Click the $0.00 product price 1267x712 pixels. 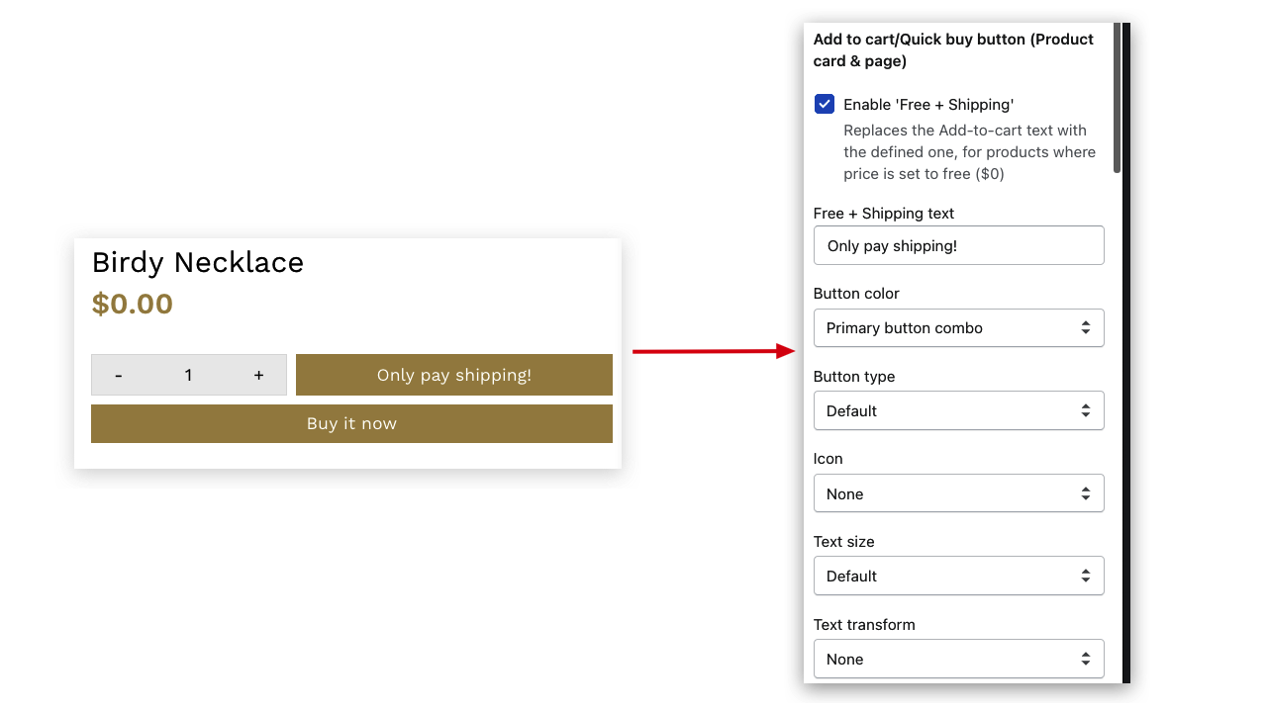point(133,304)
